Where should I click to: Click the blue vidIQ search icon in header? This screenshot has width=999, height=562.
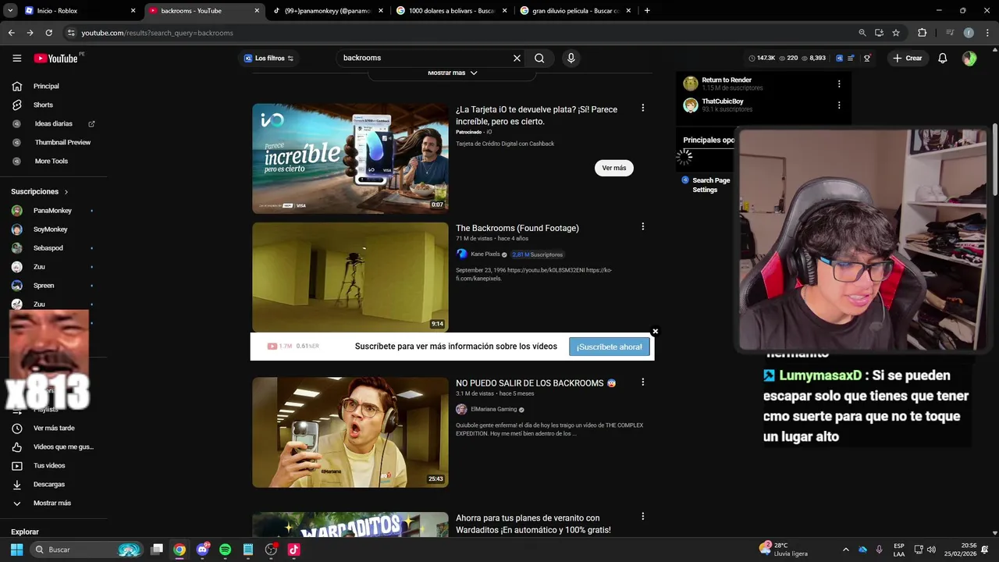click(x=840, y=58)
